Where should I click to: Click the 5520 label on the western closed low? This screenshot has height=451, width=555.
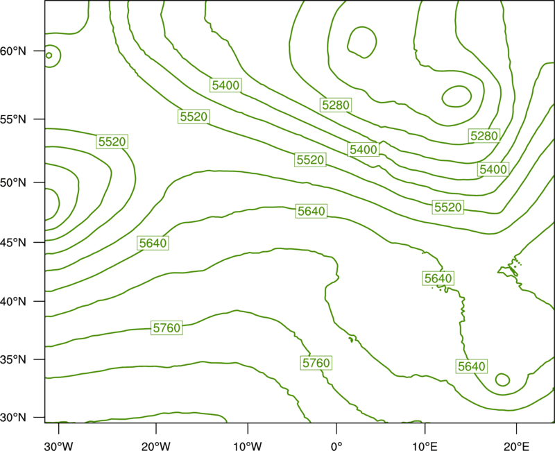click(112, 142)
